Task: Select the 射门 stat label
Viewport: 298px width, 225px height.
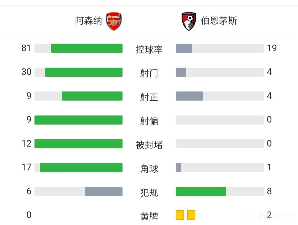Action: pyautogui.click(x=149, y=73)
